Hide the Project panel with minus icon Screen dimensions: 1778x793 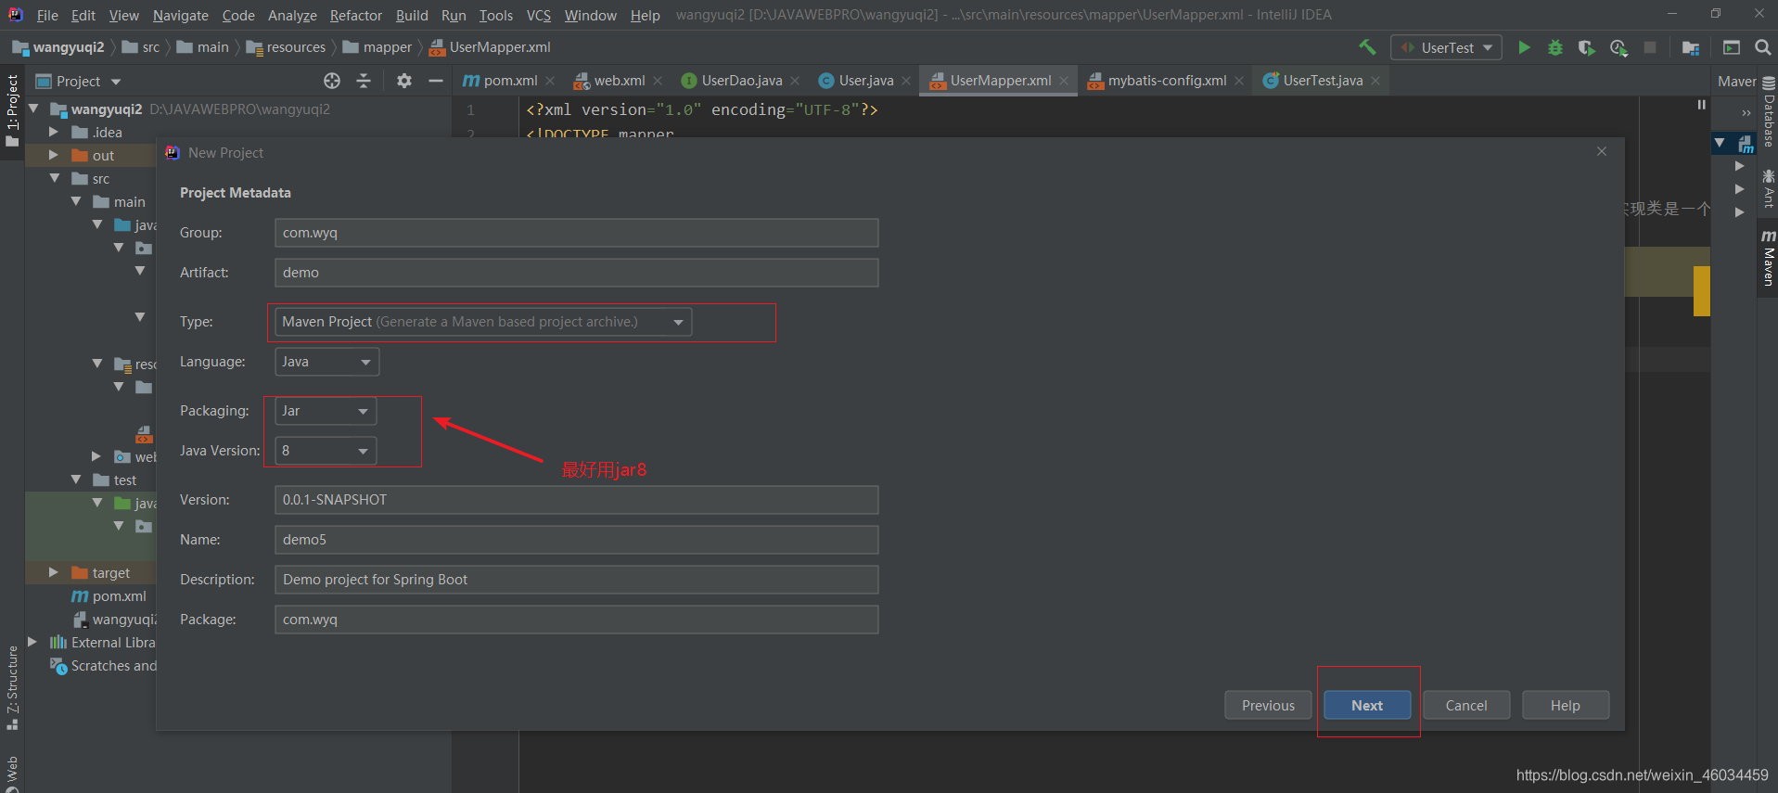coord(436,81)
